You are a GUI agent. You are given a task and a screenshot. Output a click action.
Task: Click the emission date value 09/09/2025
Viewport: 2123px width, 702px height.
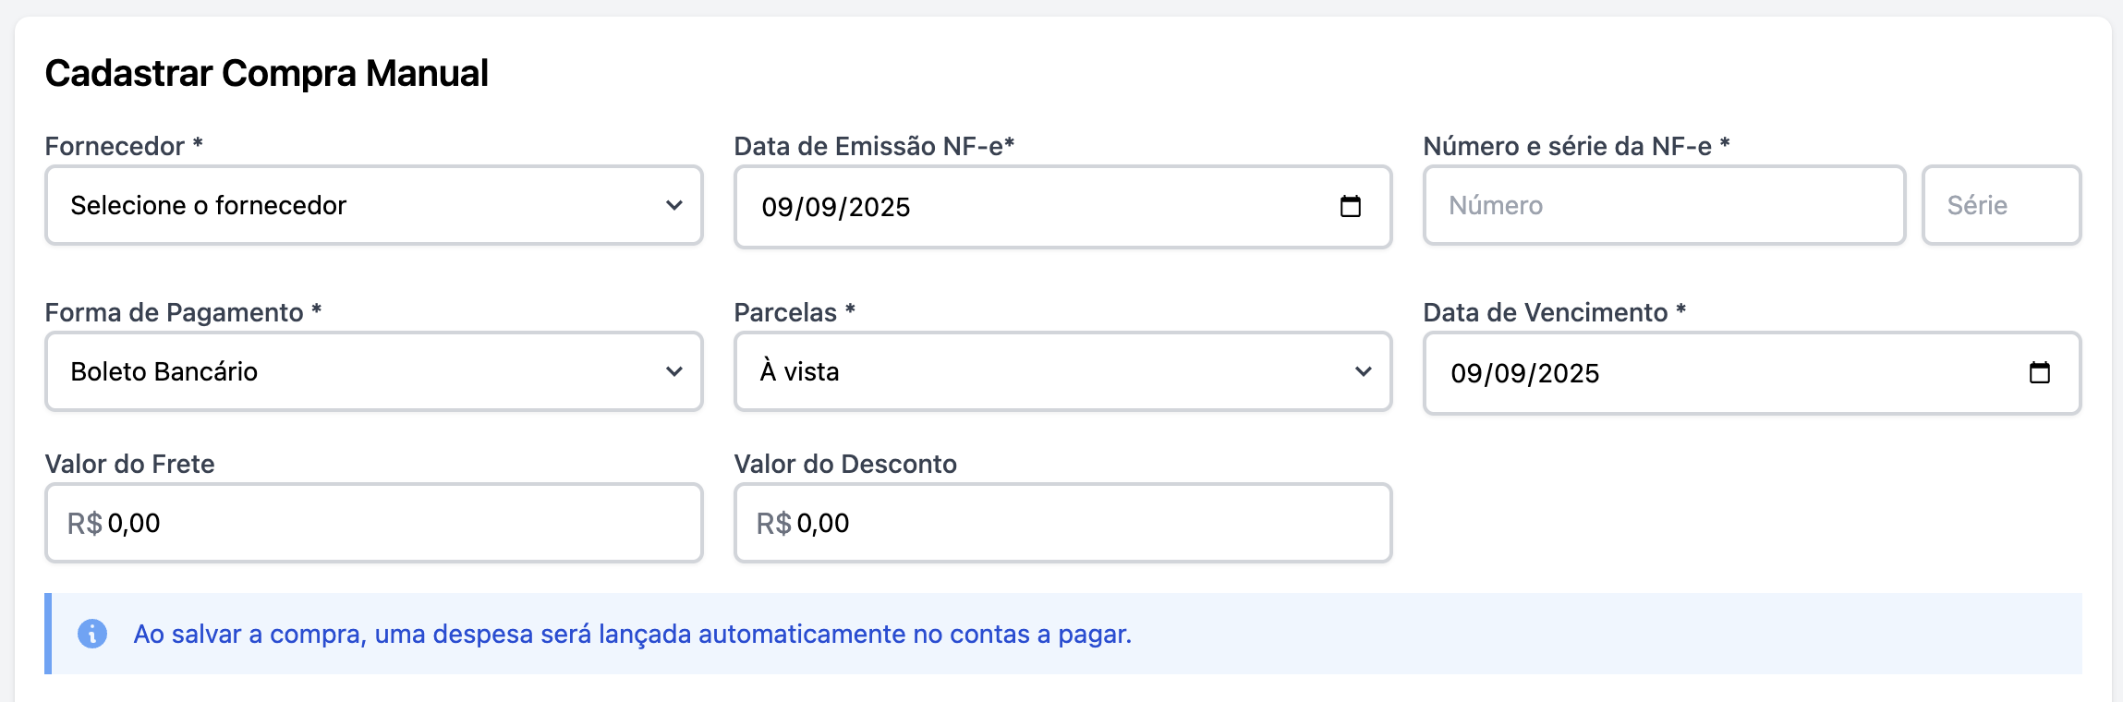835,207
